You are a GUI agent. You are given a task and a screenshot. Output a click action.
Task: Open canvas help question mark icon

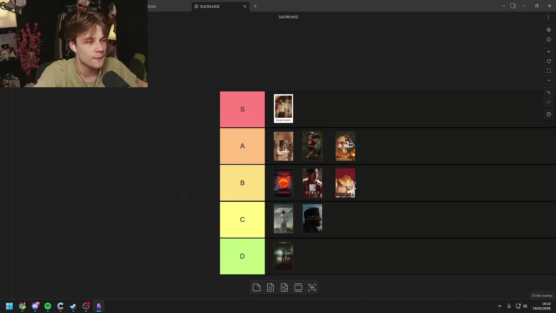click(x=549, y=114)
